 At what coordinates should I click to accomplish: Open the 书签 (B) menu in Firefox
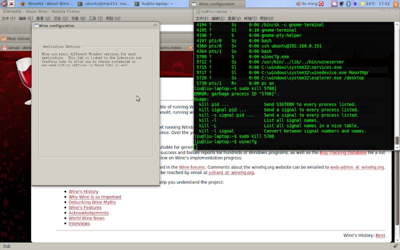78,18
